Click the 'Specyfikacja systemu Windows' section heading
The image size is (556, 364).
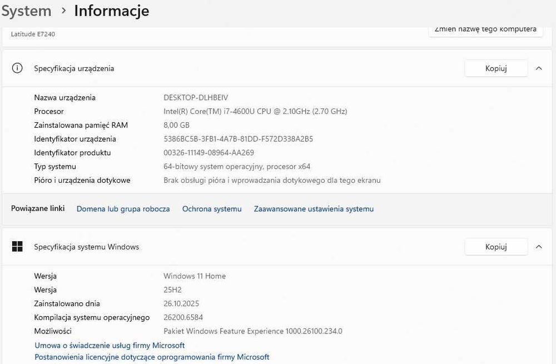pyautogui.click(x=87, y=247)
